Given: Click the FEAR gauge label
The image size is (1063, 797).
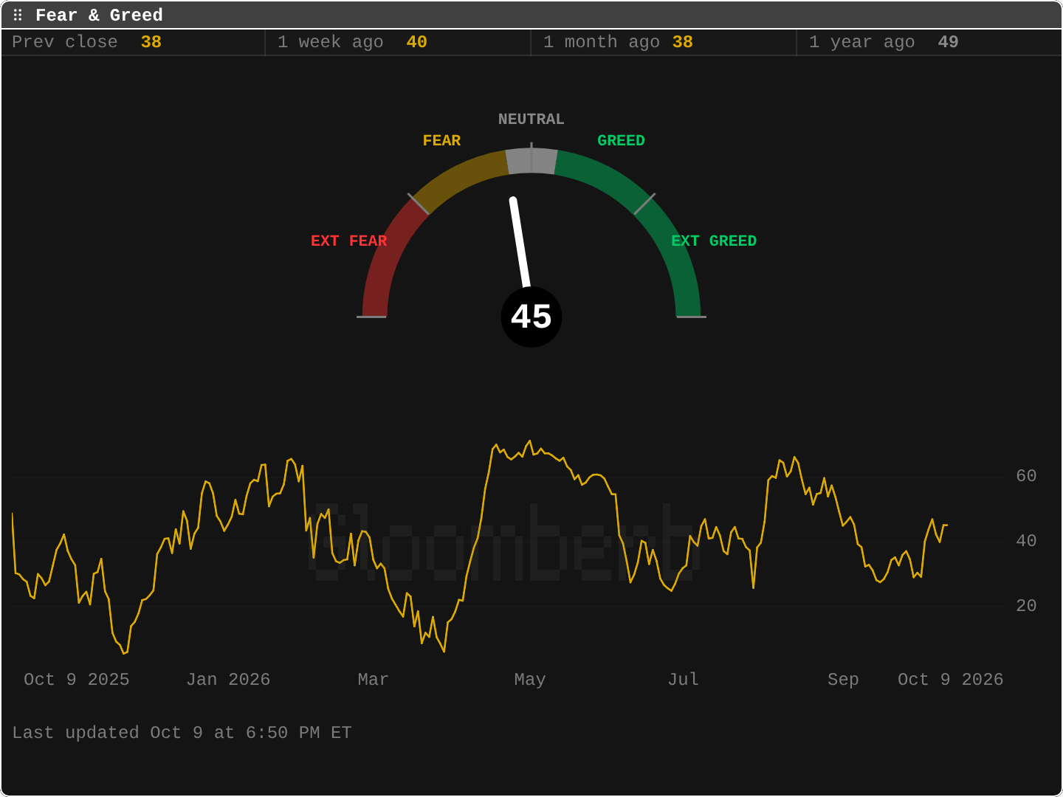Looking at the screenshot, I should coord(441,140).
